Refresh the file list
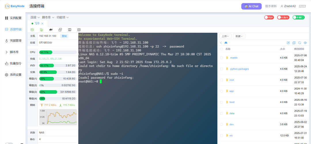This screenshot has height=144, width=311. point(300,43)
